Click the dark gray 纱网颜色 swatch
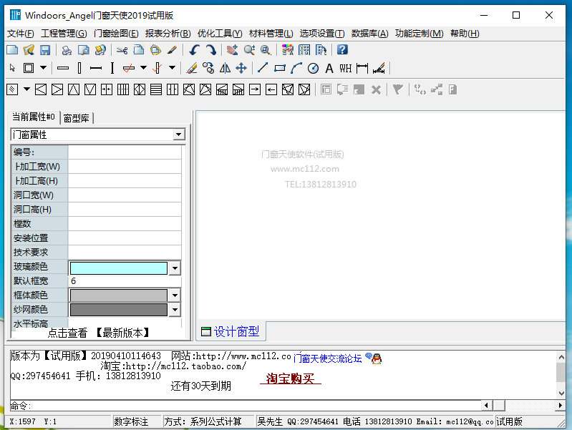Screen dimensions: 572x430 [119, 310]
